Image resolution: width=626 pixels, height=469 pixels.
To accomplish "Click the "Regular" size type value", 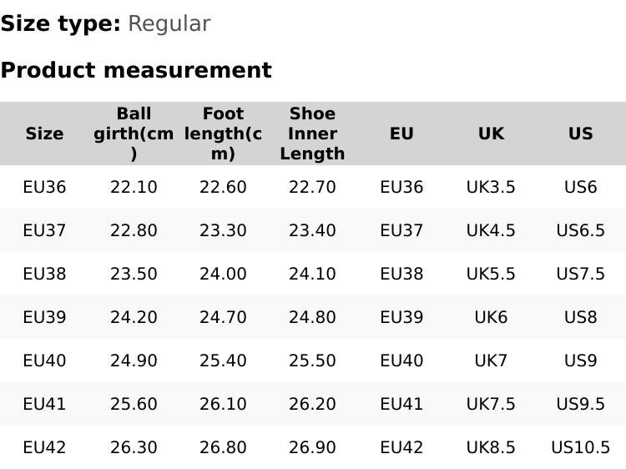I will coord(169,24).
